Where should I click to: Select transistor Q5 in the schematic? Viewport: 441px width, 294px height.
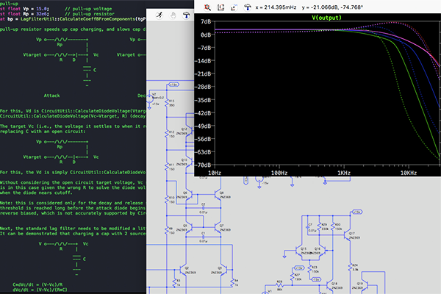[x=189, y=227]
